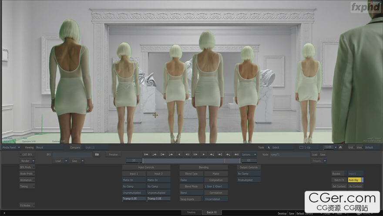Open the Viewing Result dropdown
This screenshot has width=383, height=216.
pyautogui.click(x=49, y=147)
